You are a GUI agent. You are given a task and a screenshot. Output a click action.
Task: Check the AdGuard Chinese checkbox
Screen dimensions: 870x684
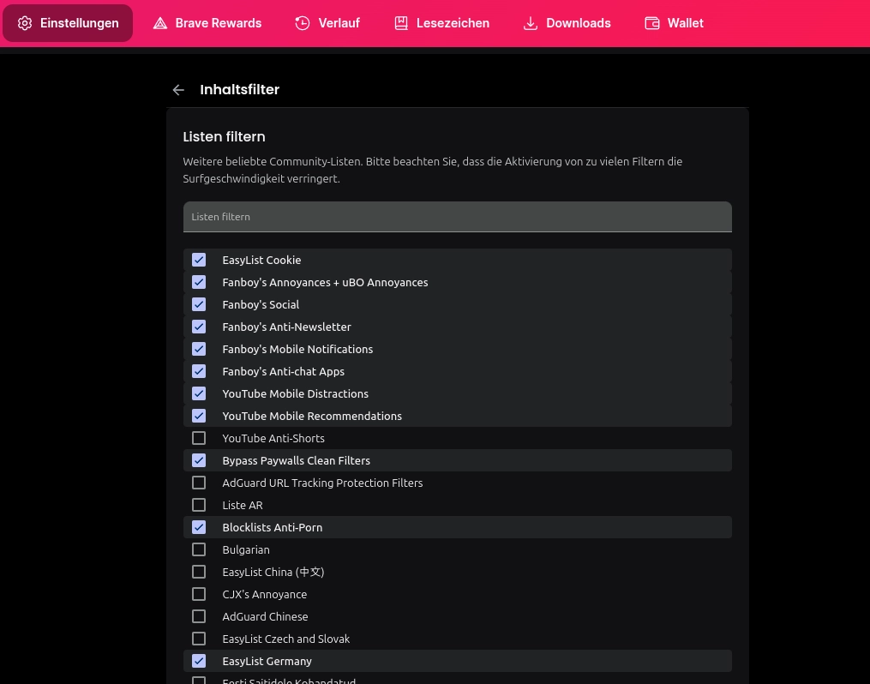pos(199,616)
